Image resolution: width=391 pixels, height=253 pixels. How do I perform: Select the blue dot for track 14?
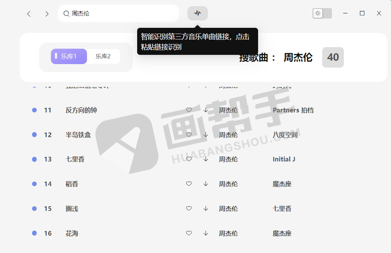pos(34,184)
